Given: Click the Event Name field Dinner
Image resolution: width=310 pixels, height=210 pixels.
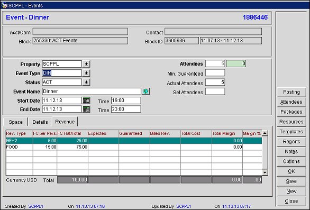Looking at the screenshot, I should click(x=92, y=92).
